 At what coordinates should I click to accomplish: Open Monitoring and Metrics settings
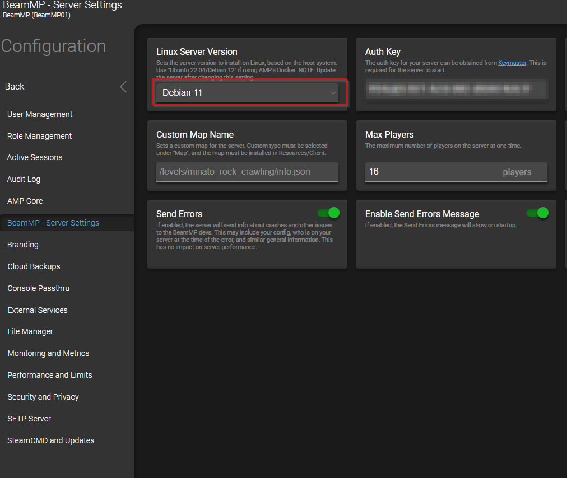[x=48, y=353]
